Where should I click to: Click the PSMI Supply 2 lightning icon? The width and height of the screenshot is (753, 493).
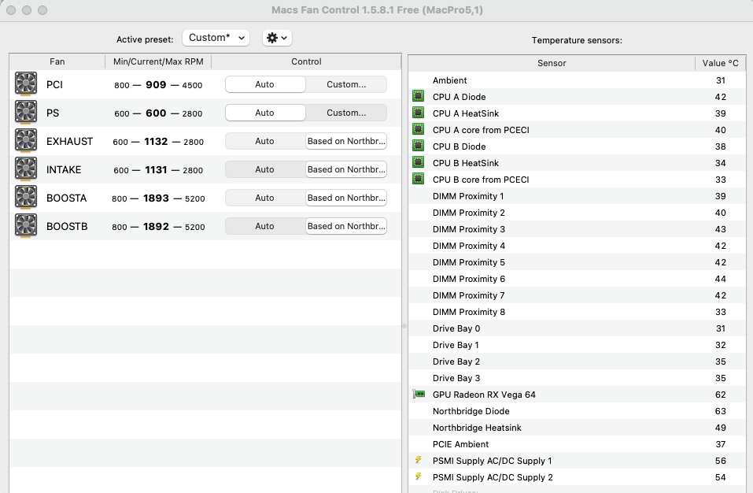[x=419, y=476]
